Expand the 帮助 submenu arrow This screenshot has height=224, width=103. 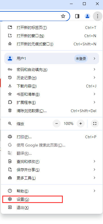(94, 191)
